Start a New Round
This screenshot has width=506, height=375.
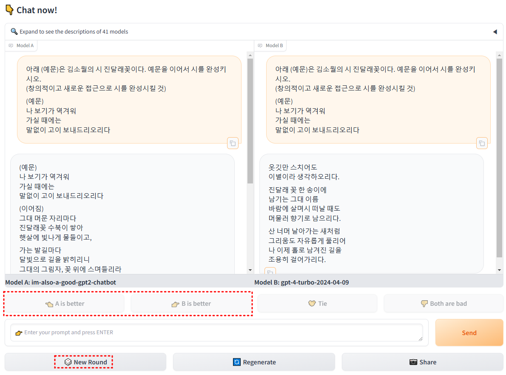click(85, 362)
